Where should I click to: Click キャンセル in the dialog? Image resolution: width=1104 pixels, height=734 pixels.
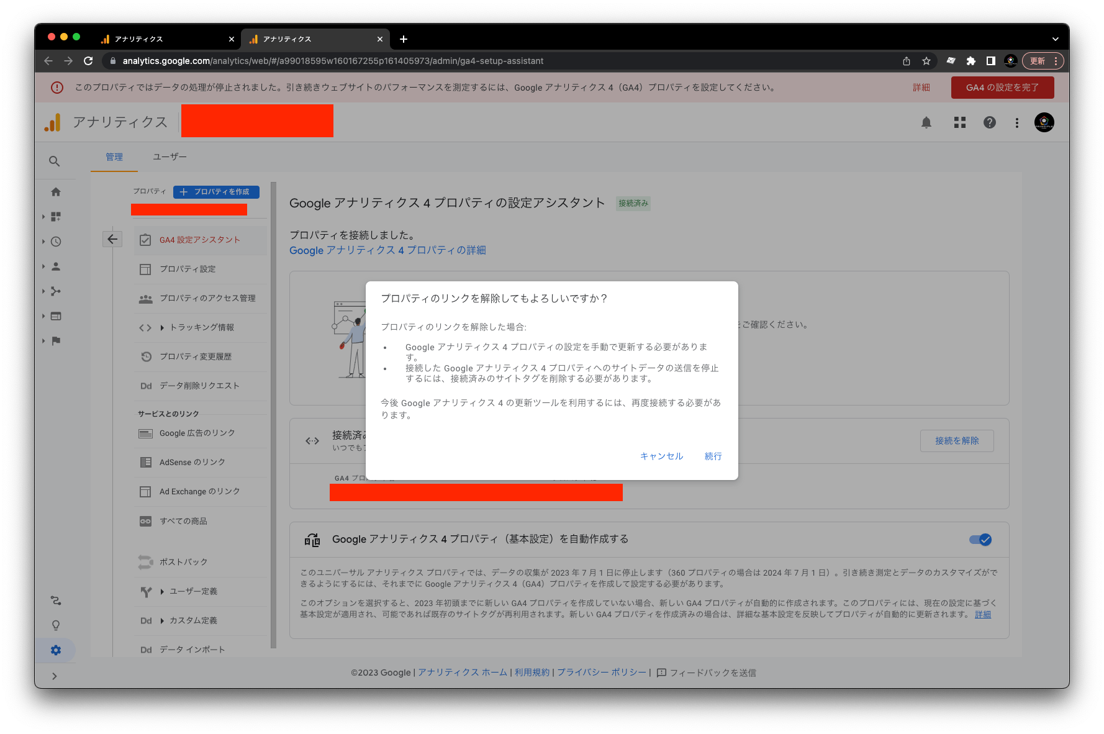661,456
